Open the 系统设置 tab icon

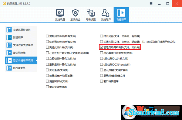click(60, 13)
